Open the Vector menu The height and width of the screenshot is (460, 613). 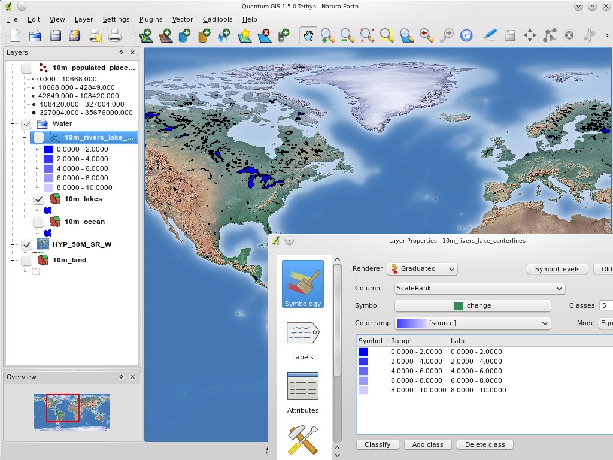pos(183,19)
